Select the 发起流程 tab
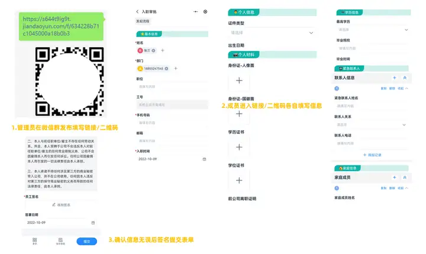 (143, 21)
